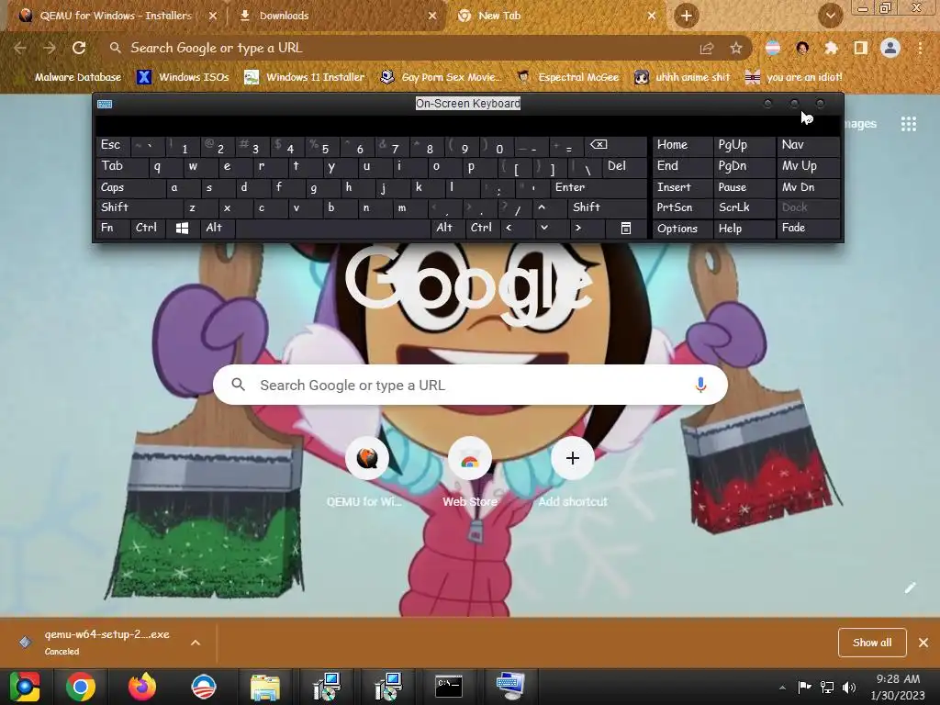Open the QEMU for Wi... shortcut tile
This screenshot has height=705, width=940.
click(x=367, y=459)
